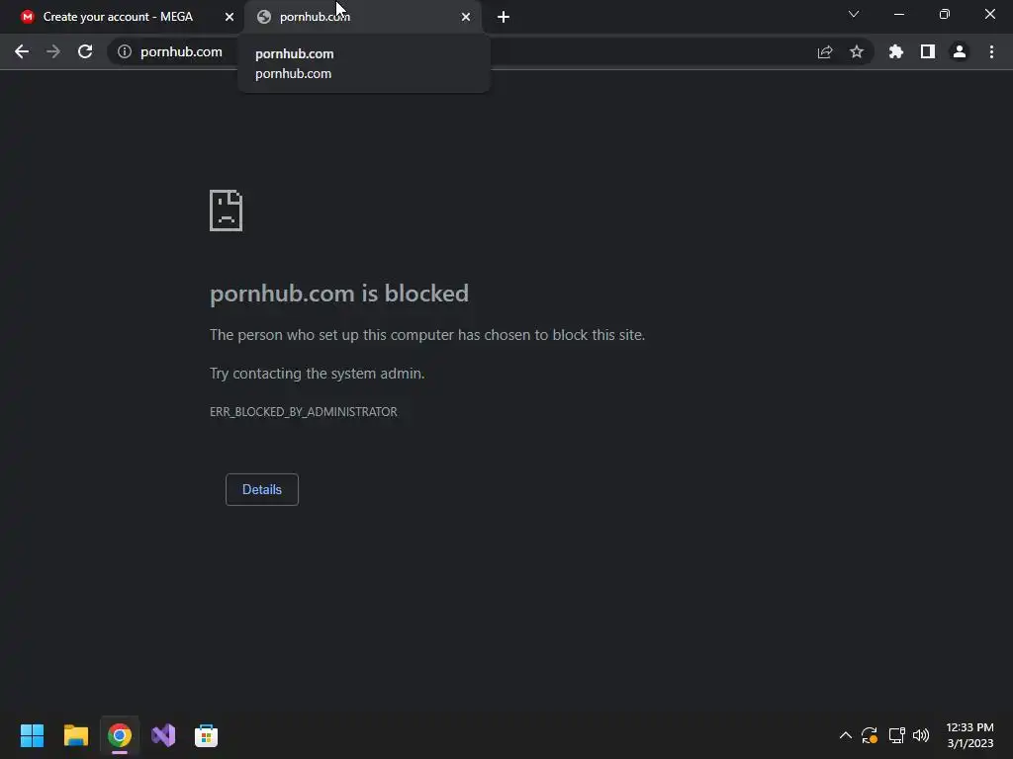Click the forward navigation arrow
The height and width of the screenshot is (759, 1013).
(x=53, y=51)
